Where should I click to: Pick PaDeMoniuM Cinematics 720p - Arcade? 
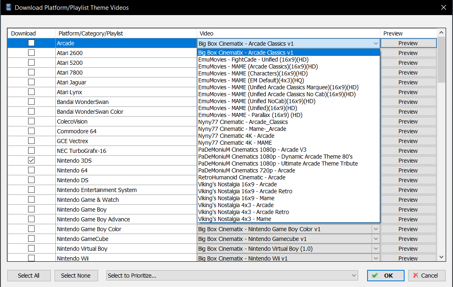pyautogui.click(x=288, y=170)
